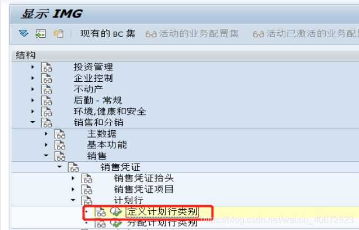Collapse the 销售和分销 tree node
This screenshot has height=230, width=359.
click(33, 122)
